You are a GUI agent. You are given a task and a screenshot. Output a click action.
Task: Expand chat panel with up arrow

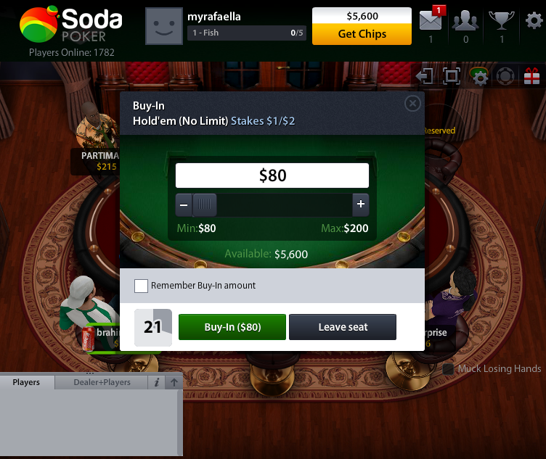pyautogui.click(x=174, y=383)
